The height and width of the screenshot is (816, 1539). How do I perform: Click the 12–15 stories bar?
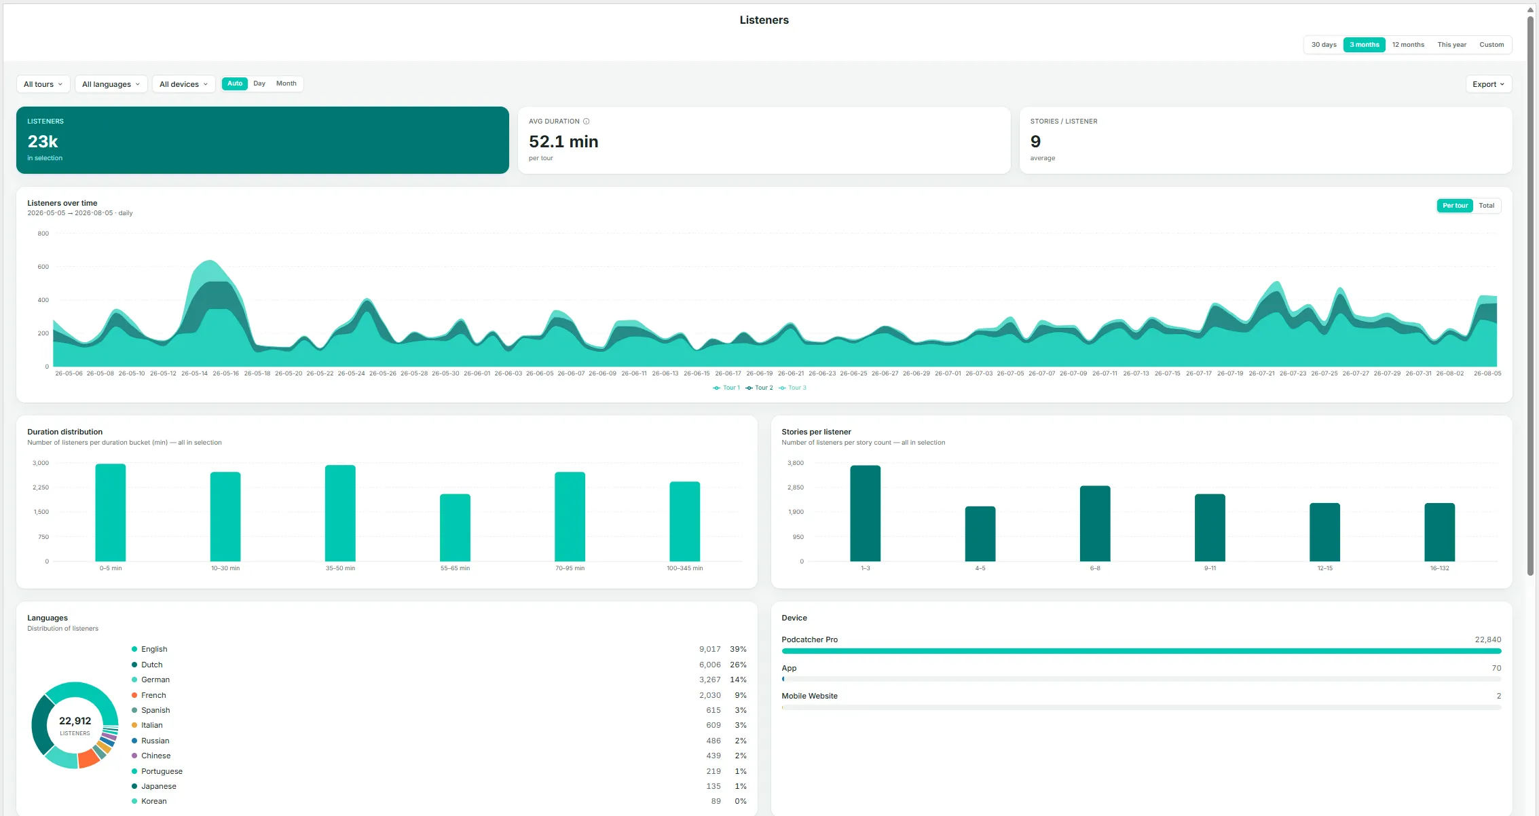(x=1324, y=532)
